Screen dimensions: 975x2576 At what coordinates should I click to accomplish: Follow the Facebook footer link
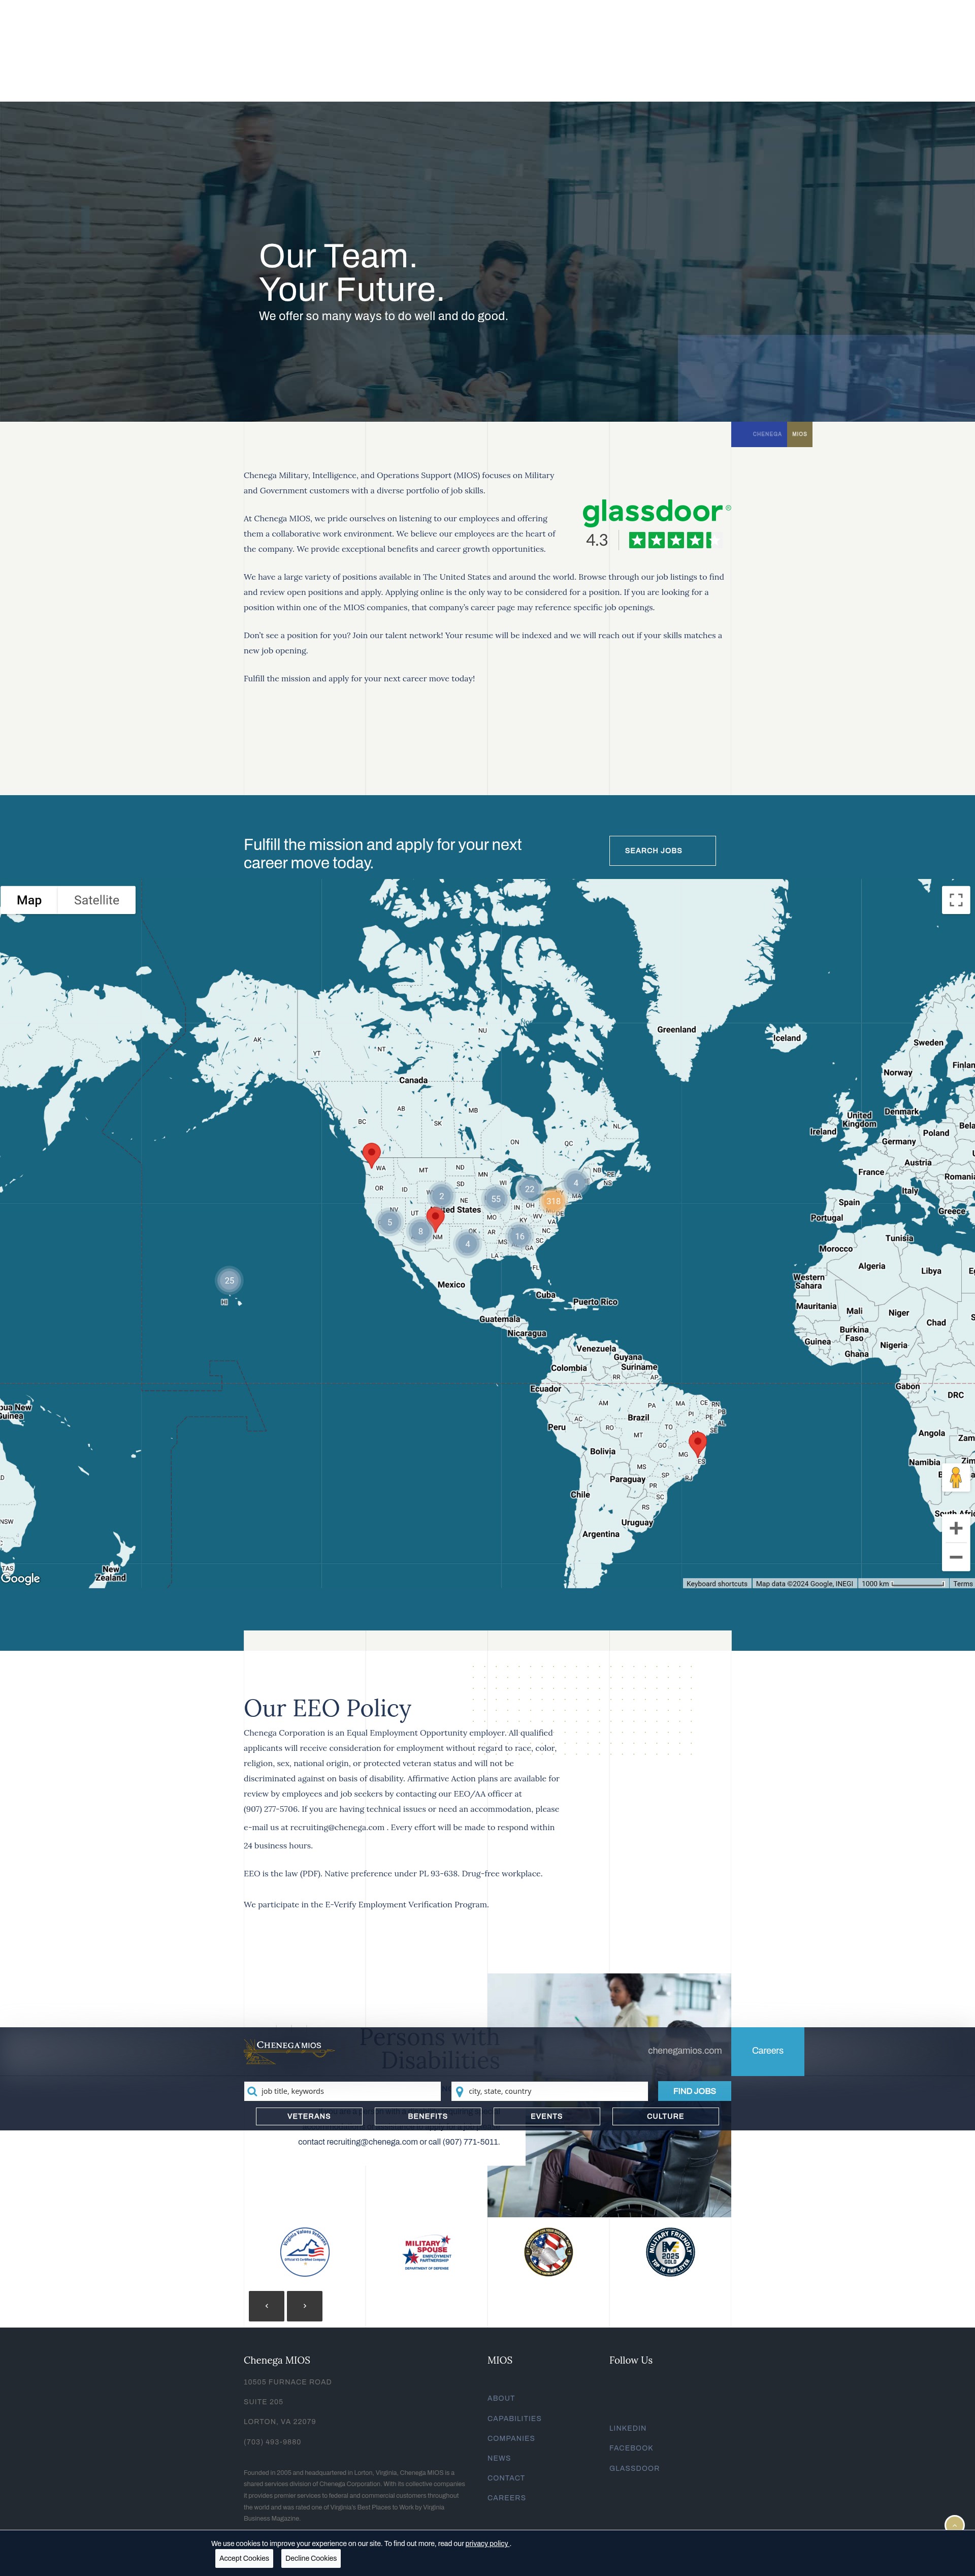(x=631, y=2448)
